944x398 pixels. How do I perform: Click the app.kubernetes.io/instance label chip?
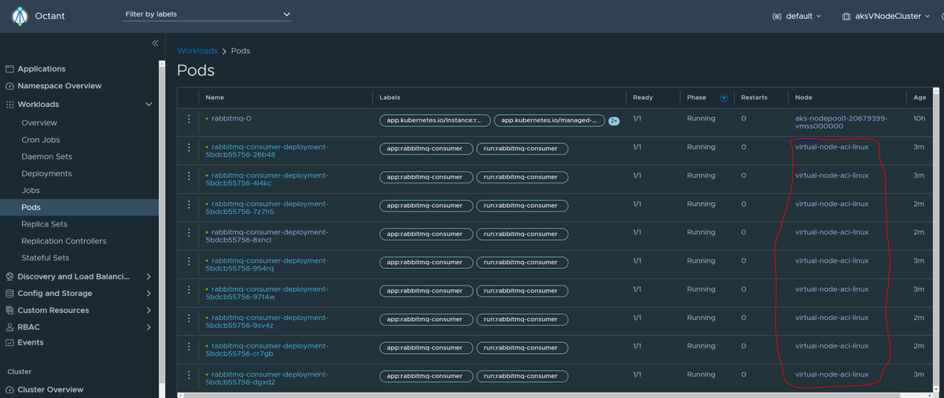[435, 120]
